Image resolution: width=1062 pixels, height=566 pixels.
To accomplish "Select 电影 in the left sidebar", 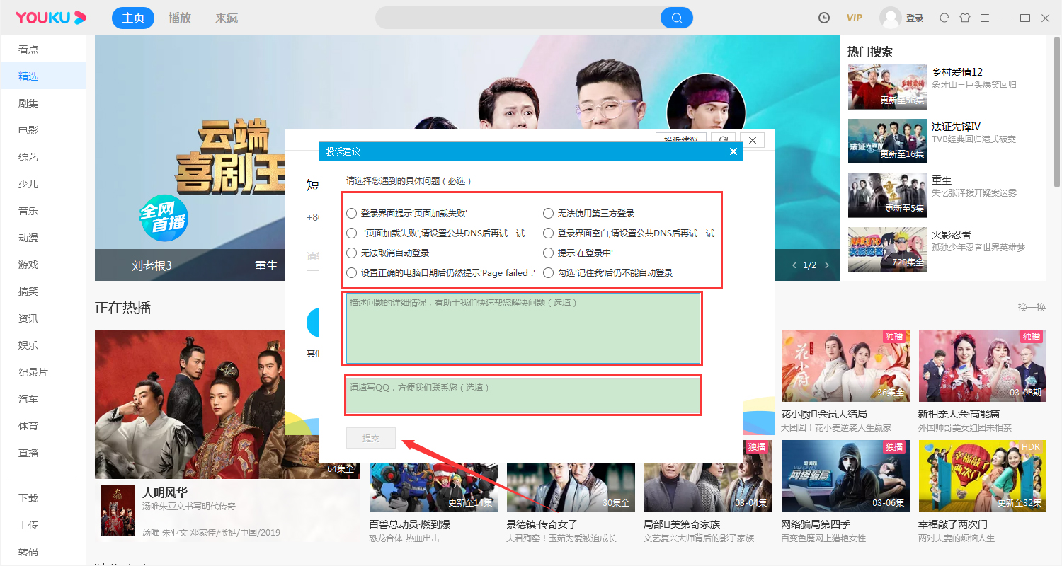I will (27, 129).
